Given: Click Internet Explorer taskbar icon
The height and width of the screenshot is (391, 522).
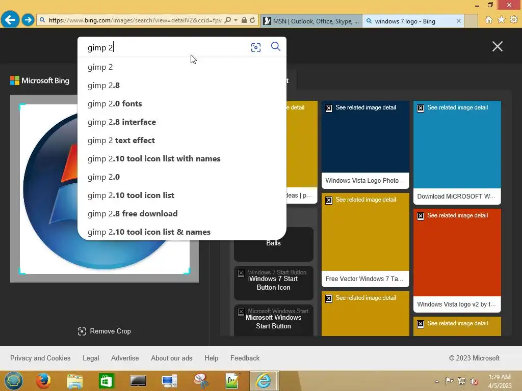Looking at the screenshot, I should (264, 381).
